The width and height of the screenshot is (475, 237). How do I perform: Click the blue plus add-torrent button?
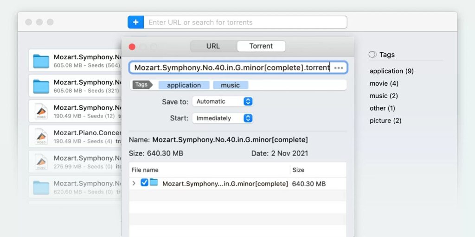136,22
